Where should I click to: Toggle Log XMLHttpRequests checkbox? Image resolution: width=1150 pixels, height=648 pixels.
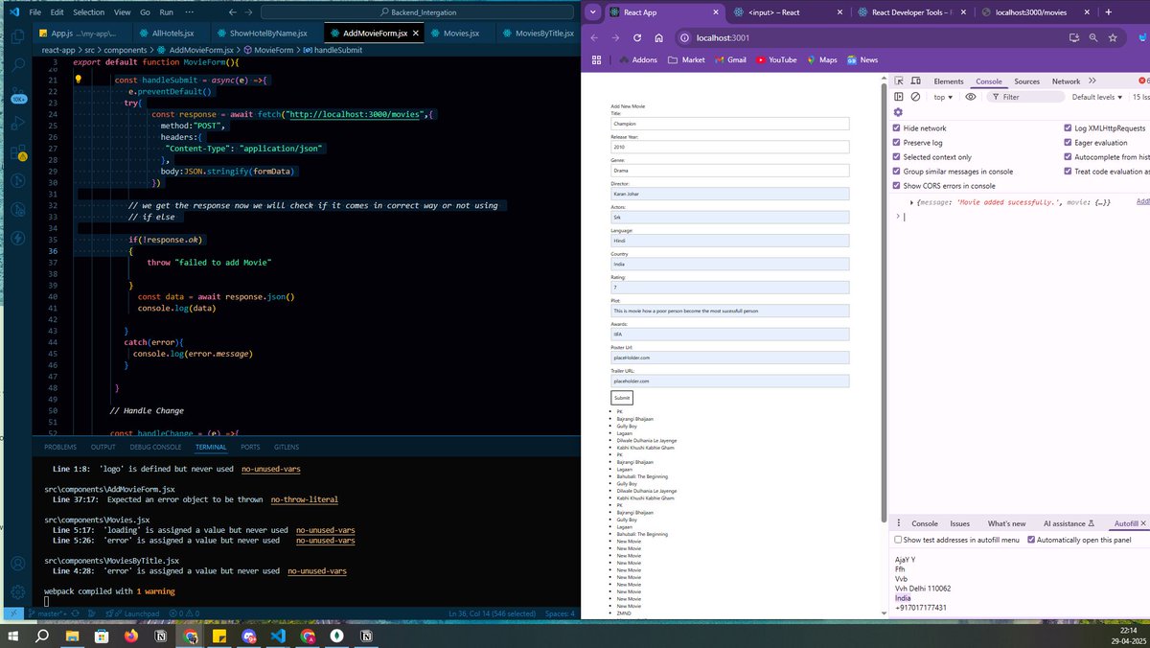[1069, 128]
